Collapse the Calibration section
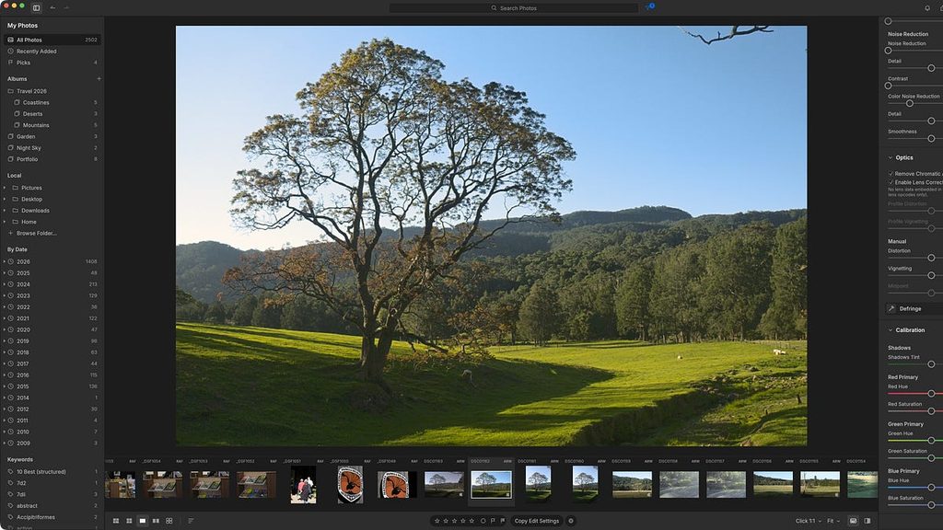This screenshot has width=943, height=530. coord(891,330)
